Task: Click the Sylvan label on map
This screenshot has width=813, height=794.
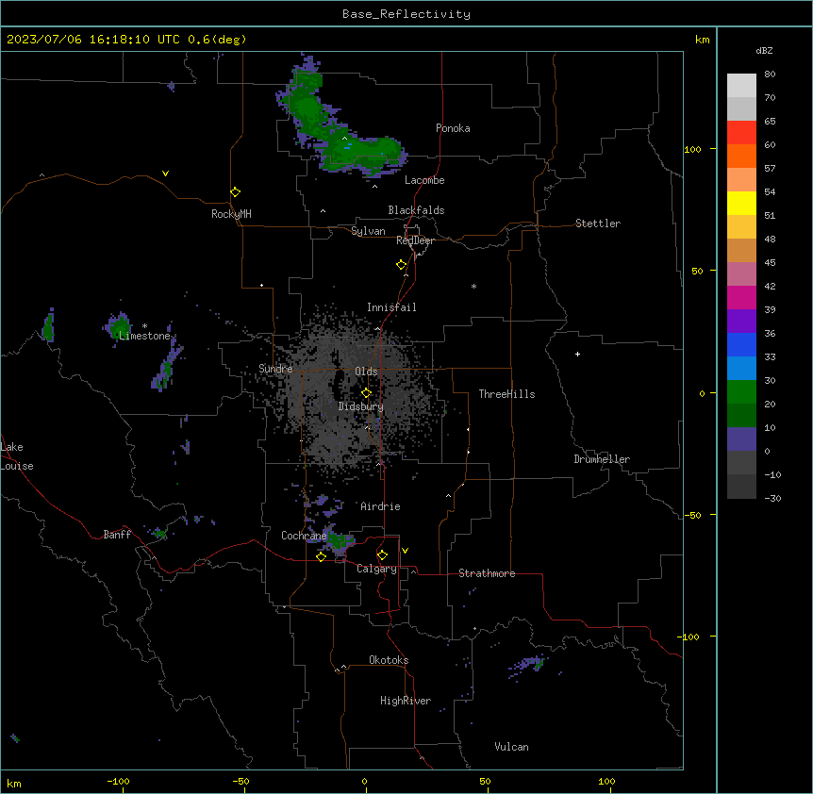Action: point(368,231)
